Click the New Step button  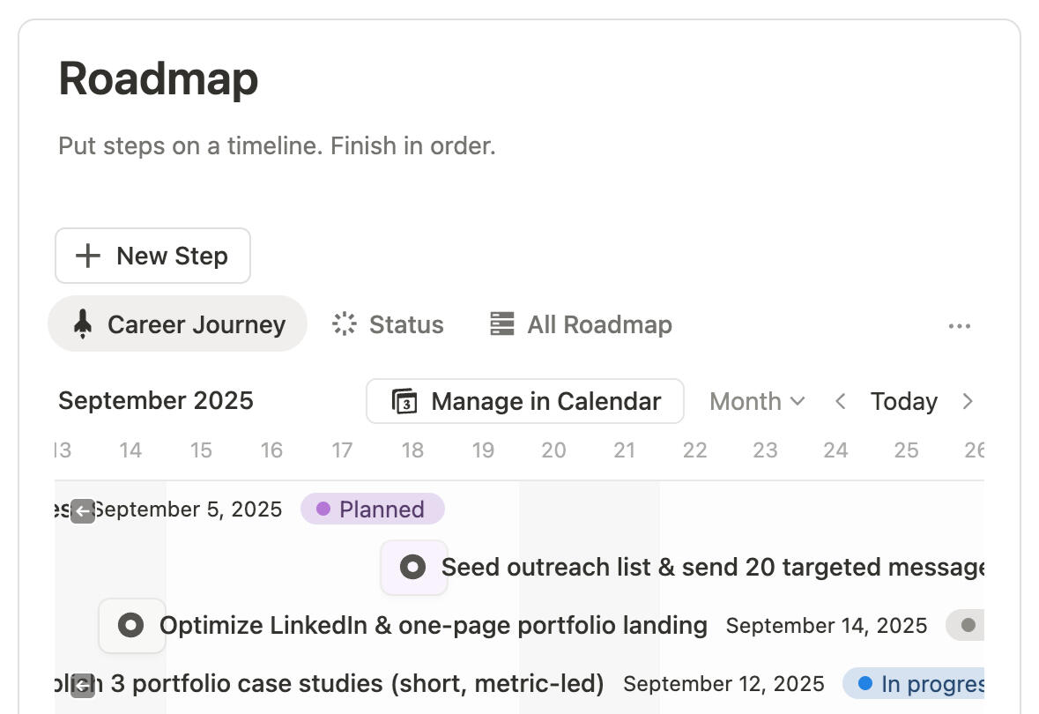(x=152, y=256)
